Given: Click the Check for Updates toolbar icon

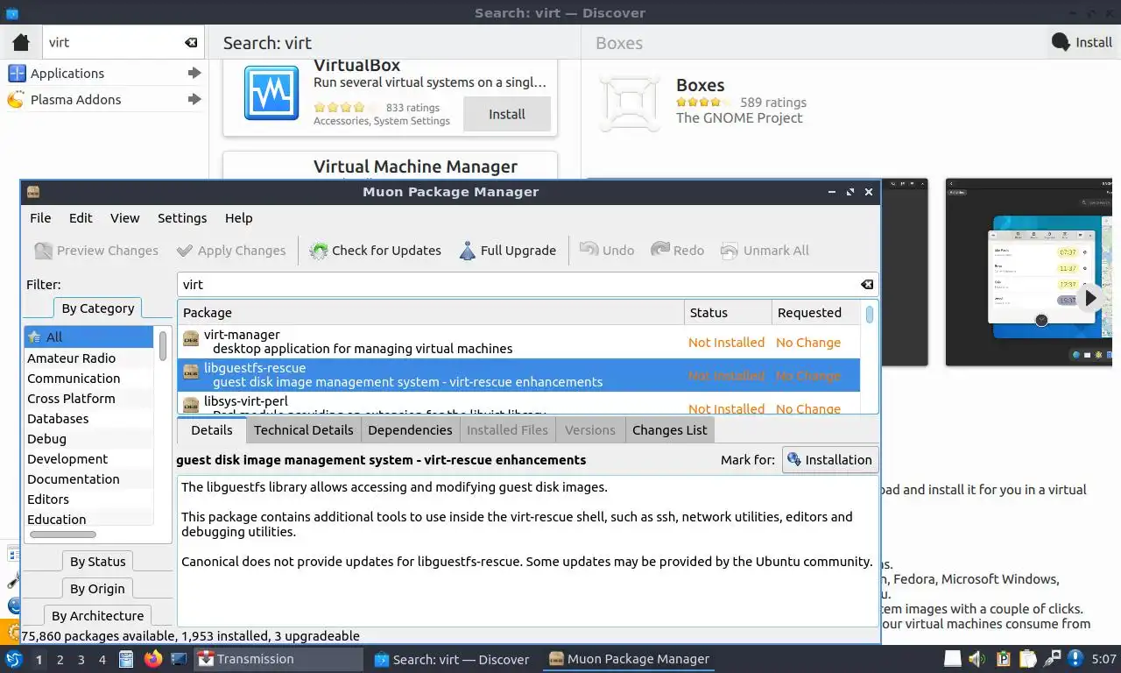Looking at the screenshot, I should pos(319,251).
